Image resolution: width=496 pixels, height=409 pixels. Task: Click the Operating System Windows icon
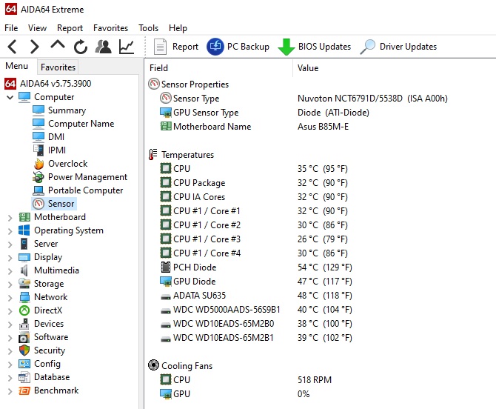click(24, 230)
